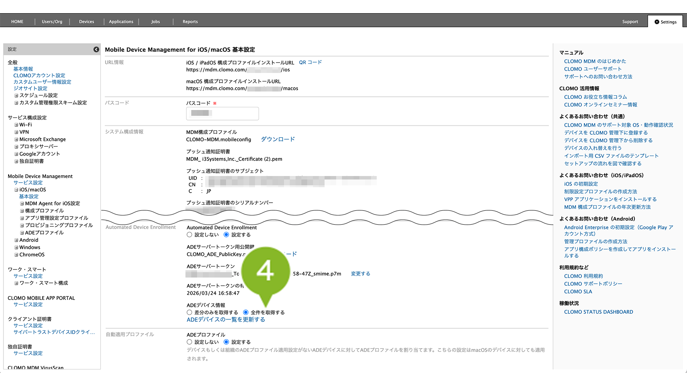Expand the スケジュール設定 tree node
The width and height of the screenshot is (687, 386).
[x=16, y=95]
